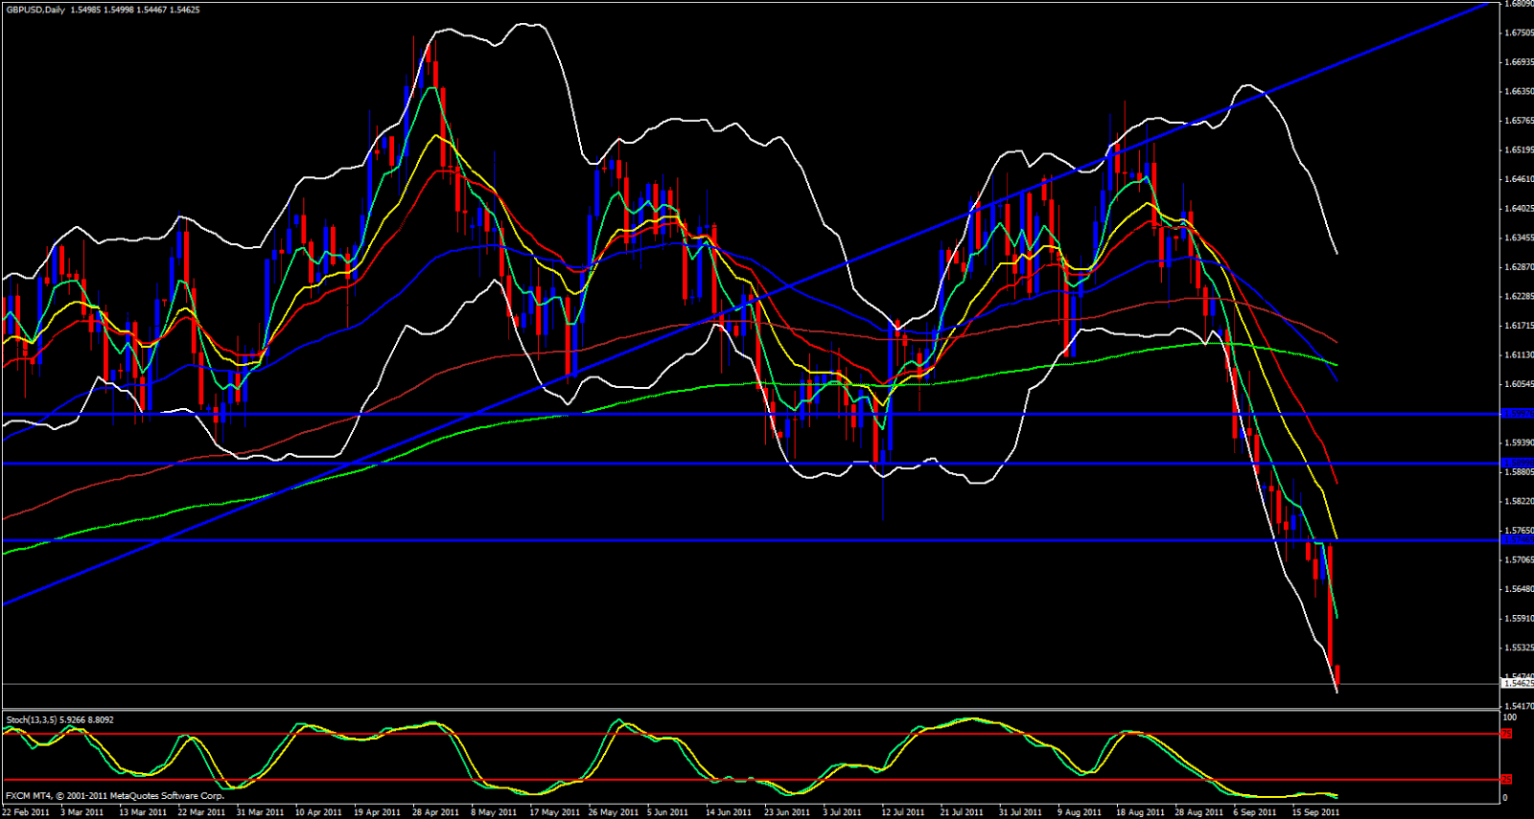
Task: Select the red 25 level tag
Action: point(1506,780)
